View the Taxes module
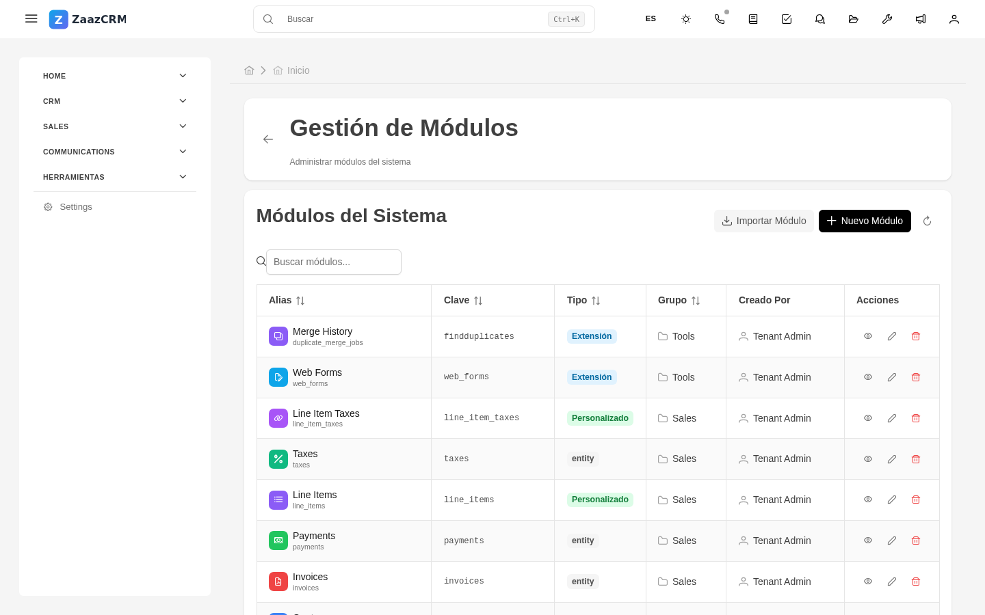The height and width of the screenshot is (615, 985). tap(868, 459)
